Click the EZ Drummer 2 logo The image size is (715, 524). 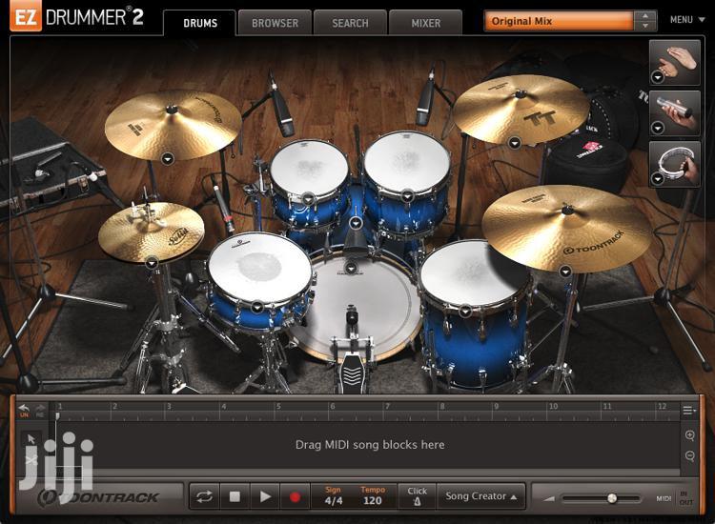click(x=78, y=18)
